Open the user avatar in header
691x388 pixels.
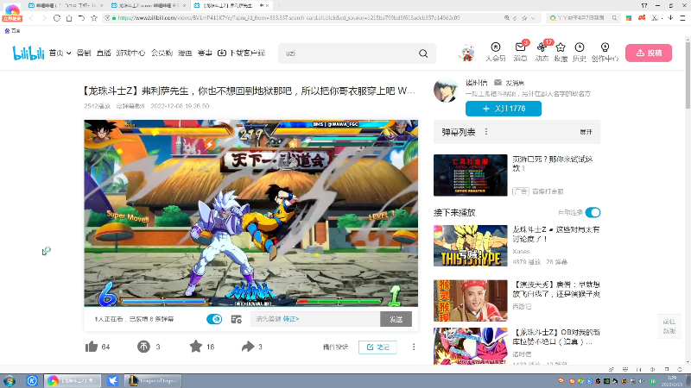pyautogui.click(x=466, y=53)
